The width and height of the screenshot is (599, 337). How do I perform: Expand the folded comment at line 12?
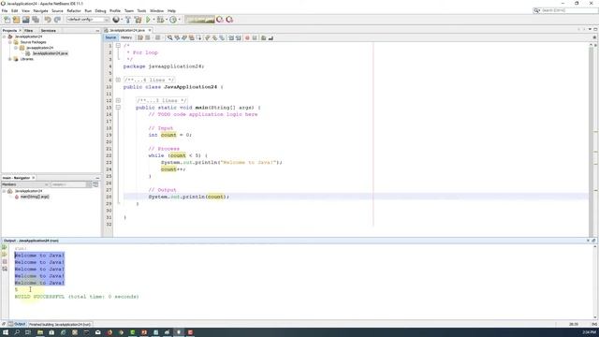[x=118, y=100]
